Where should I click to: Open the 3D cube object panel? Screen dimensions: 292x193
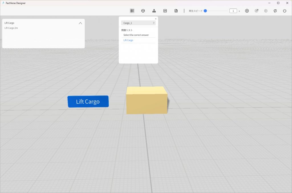click(143, 11)
